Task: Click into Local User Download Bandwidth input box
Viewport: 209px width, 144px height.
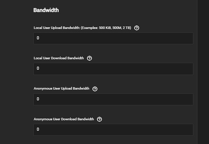Action: point(113,69)
